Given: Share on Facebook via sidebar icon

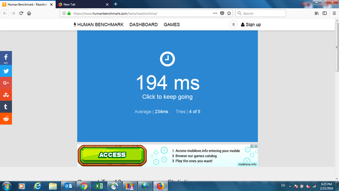Looking at the screenshot, I should pyautogui.click(x=6, y=58).
